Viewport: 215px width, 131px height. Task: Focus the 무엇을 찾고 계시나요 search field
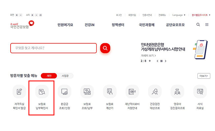click(53, 48)
